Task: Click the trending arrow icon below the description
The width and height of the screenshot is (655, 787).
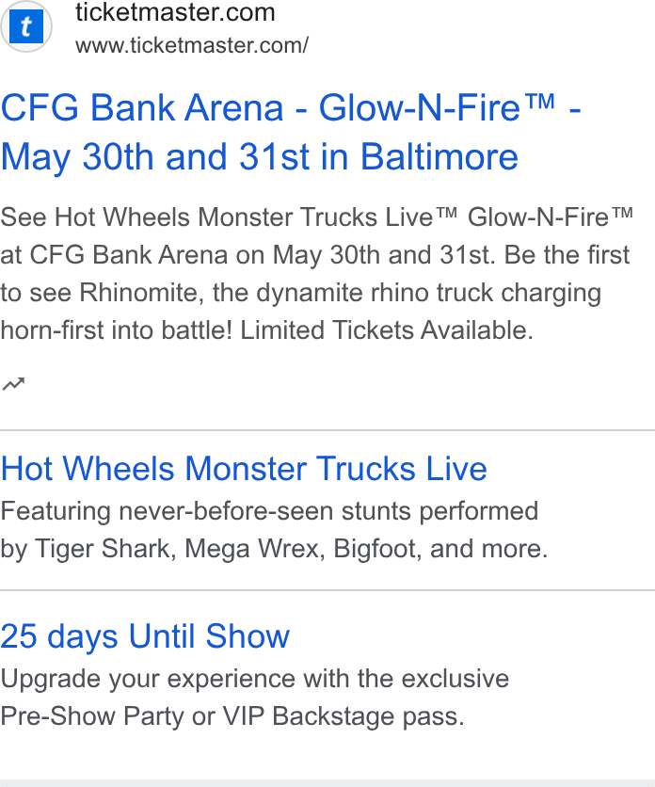Action: (13, 383)
